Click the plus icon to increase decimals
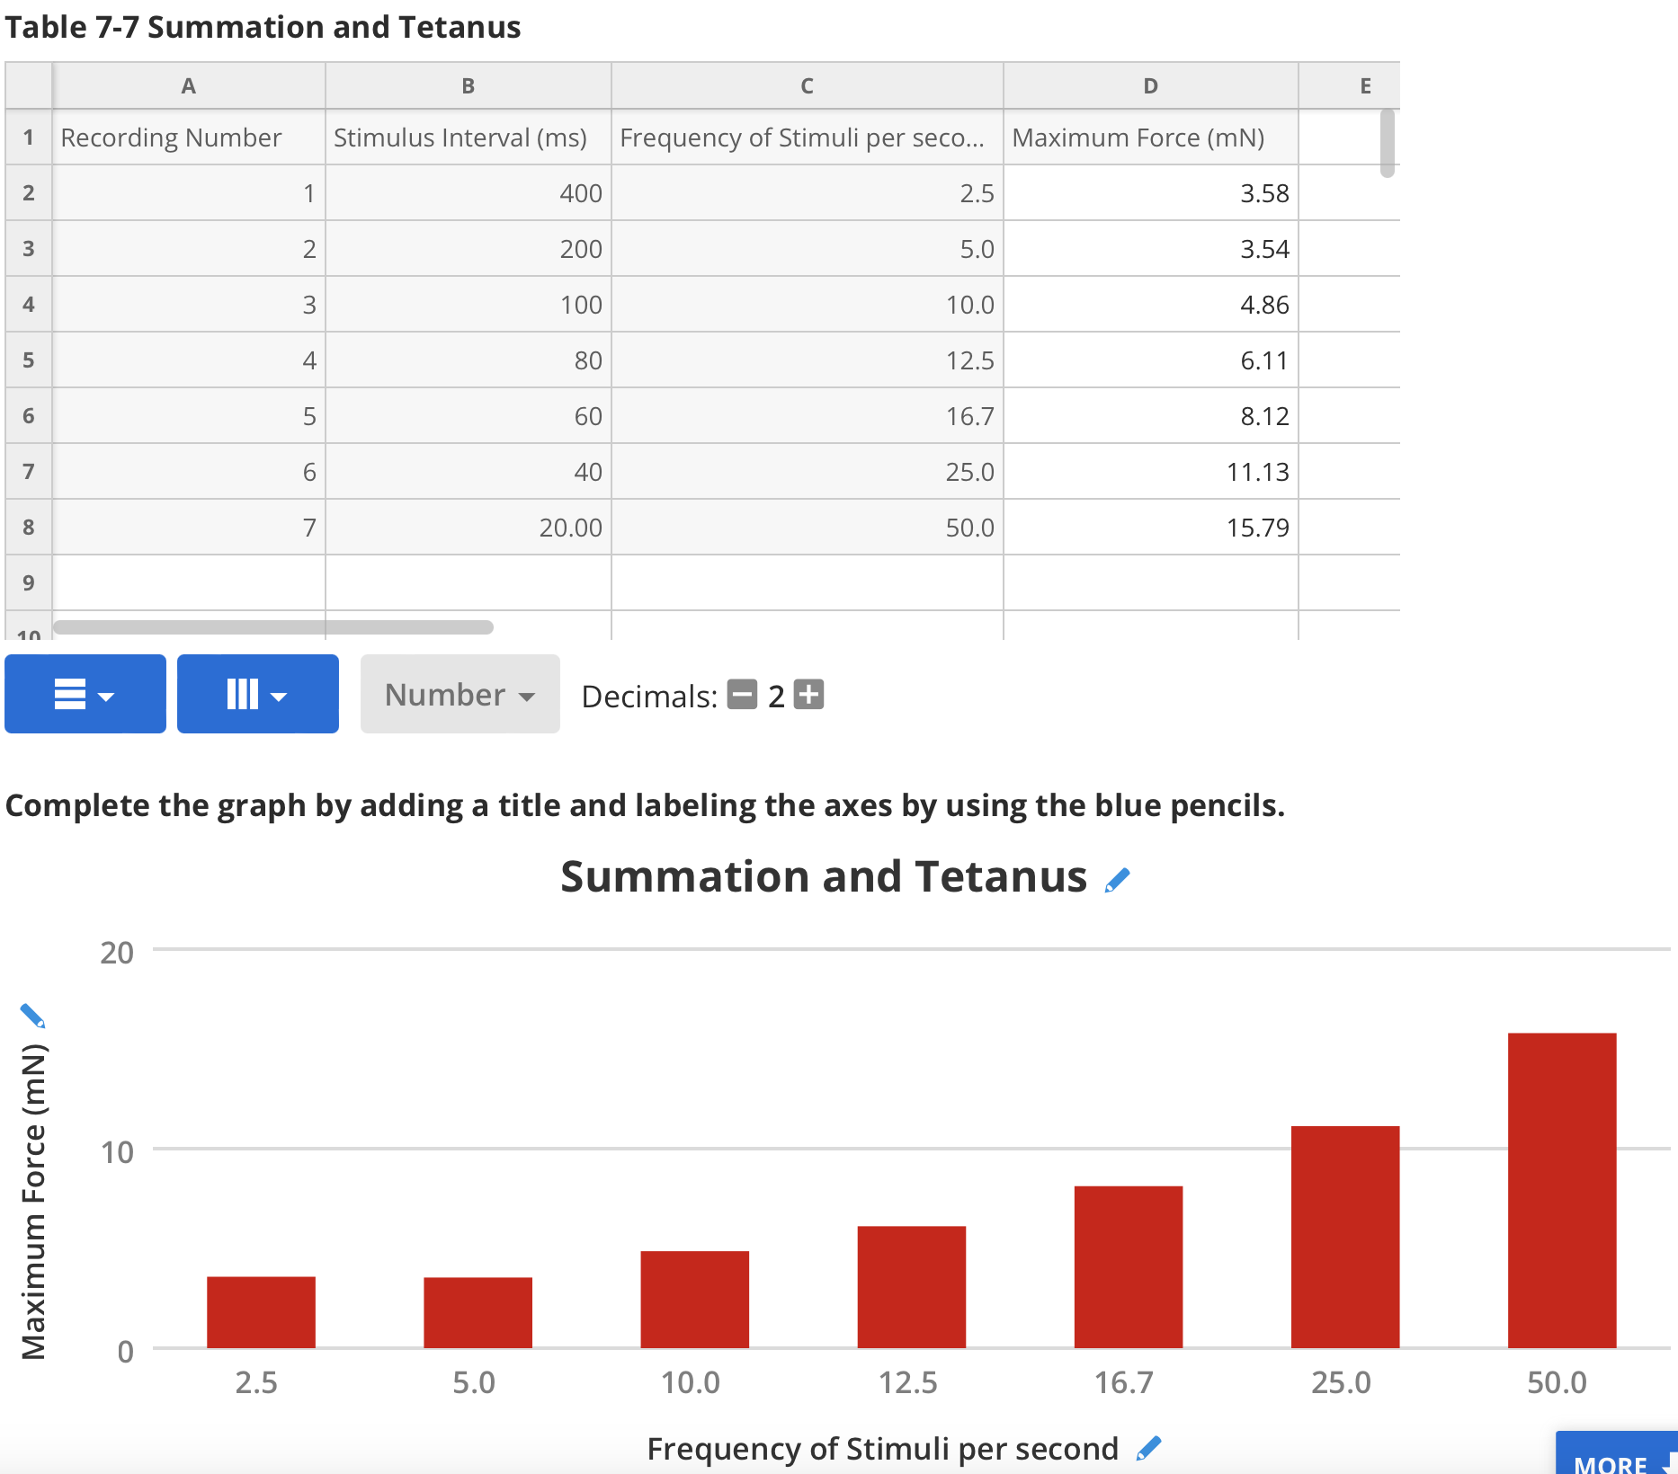Image resolution: width=1678 pixels, height=1474 pixels. click(x=807, y=695)
